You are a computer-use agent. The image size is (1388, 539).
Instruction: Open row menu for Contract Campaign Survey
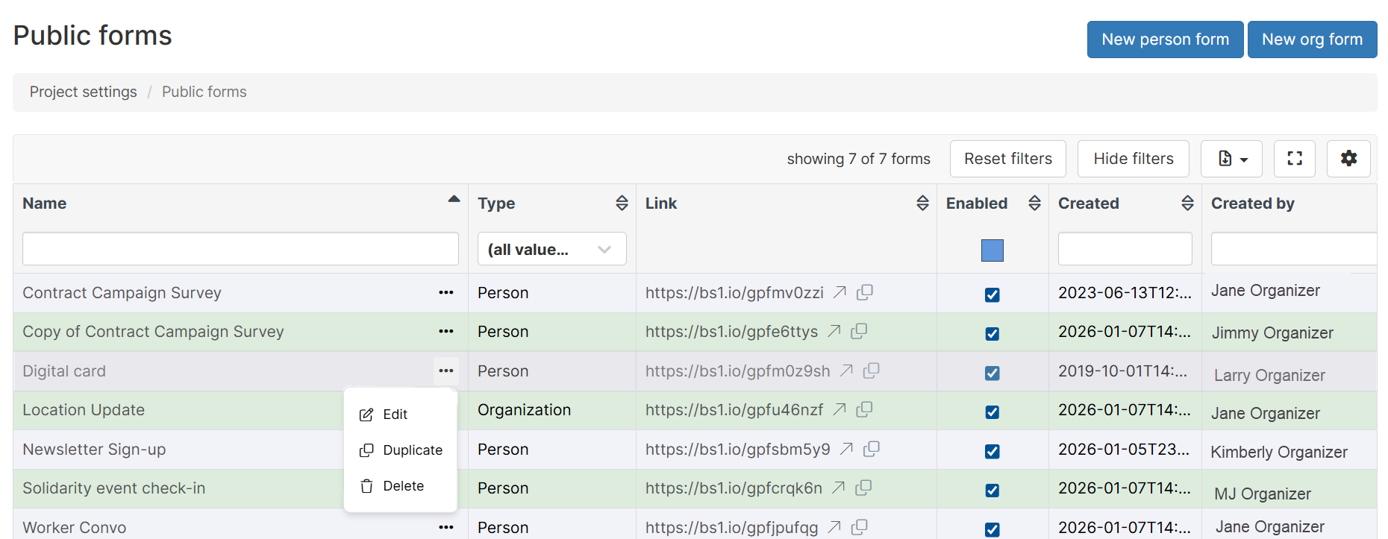point(446,292)
